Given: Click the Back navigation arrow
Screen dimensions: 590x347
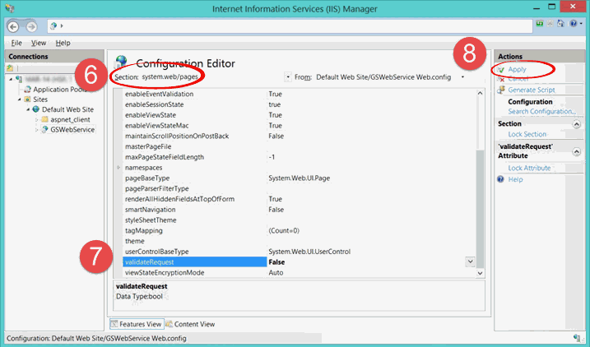Looking at the screenshot, I should (x=13, y=26).
